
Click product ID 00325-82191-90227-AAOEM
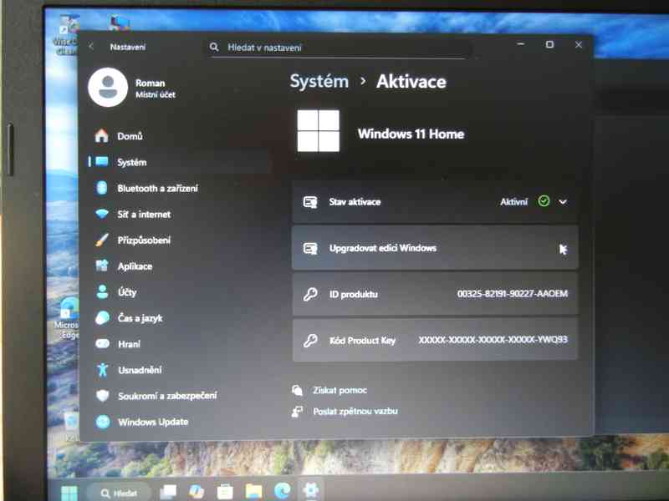pos(513,294)
